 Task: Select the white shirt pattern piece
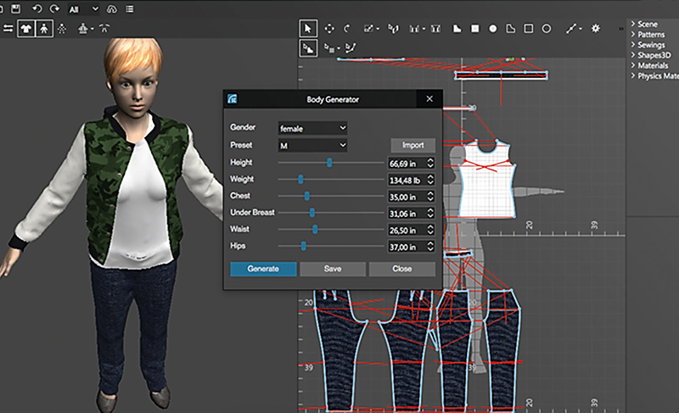(x=486, y=186)
